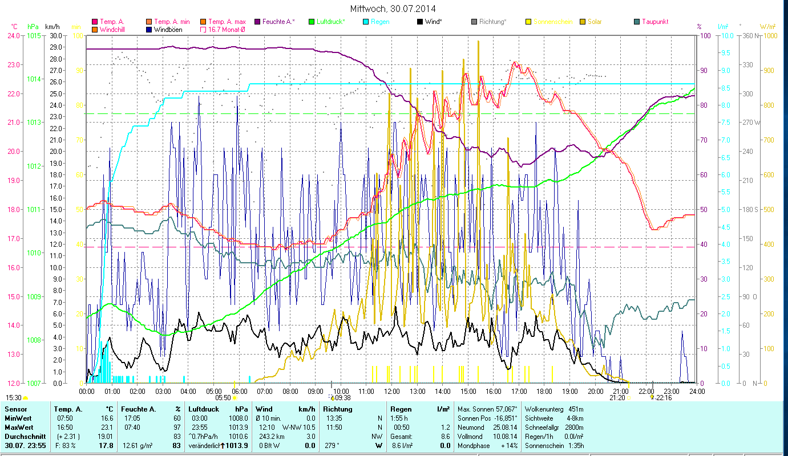Click the '30.07. 23:55' timestamp
Screen dimensions: 788x456
pos(26,446)
